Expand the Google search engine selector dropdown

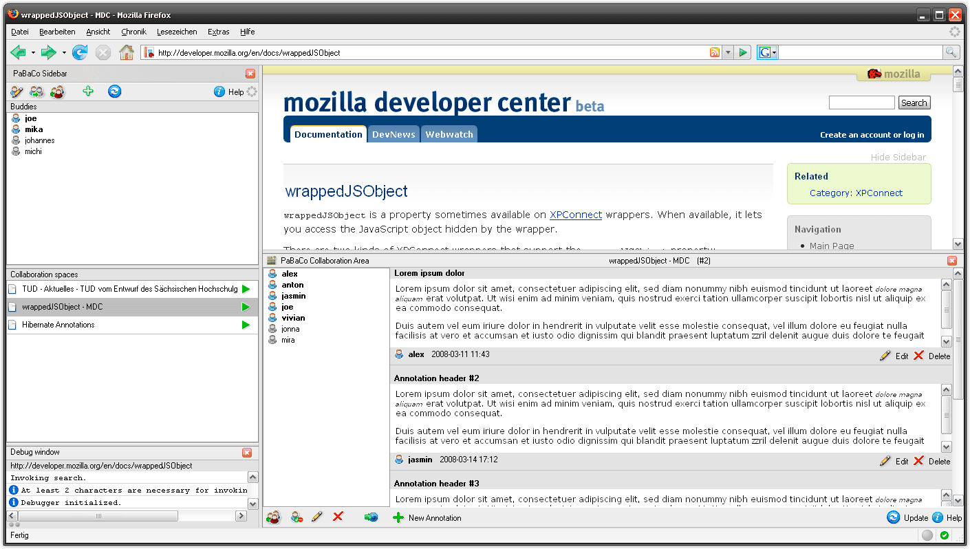coord(768,52)
